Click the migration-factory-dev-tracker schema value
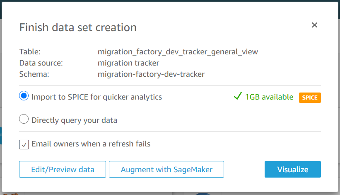The image size is (340, 195). click(151, 74)
